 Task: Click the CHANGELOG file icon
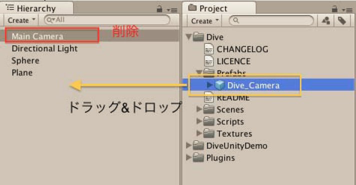[x=208, y=49]
